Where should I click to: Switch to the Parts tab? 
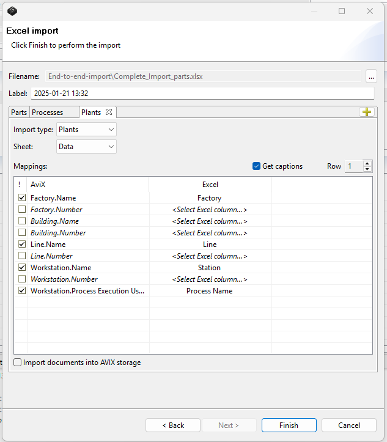click(x=19, y=112)
